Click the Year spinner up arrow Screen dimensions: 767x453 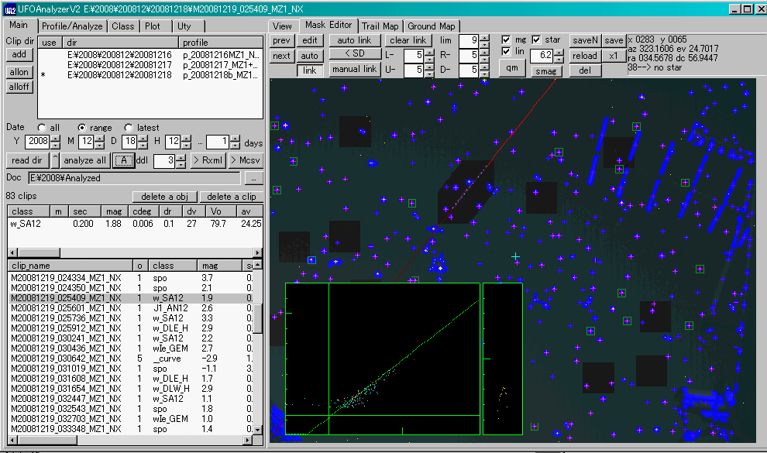point(56,139)
